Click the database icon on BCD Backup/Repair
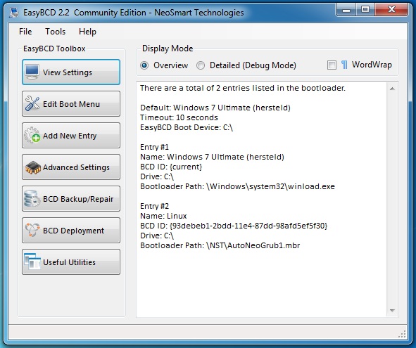This screenshot has height=348, width=416. pyautogui.click(x=32, y=198)
